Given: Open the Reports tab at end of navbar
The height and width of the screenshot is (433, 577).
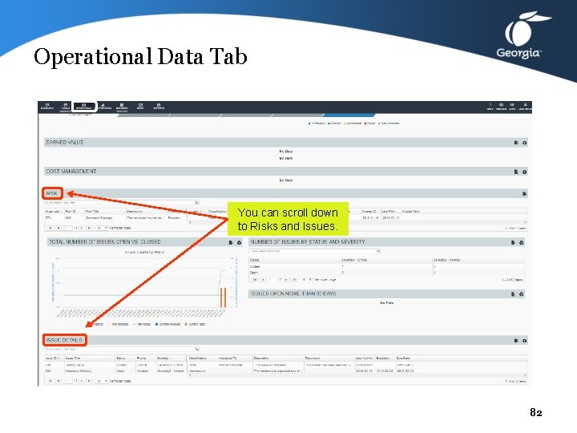Looking at the screenshot, I should pyautogui.click(x=159, y=107).
